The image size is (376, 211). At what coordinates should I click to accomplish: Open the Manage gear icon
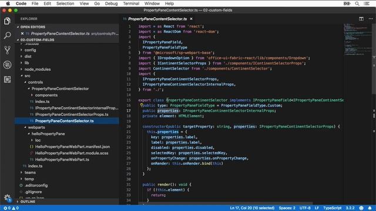coord(7,198)
